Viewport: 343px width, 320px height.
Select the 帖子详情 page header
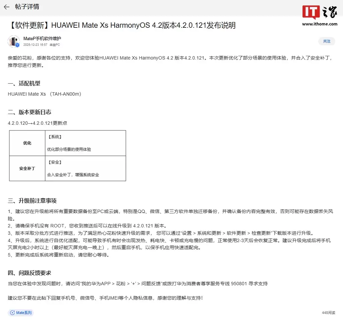coord(27,7)
